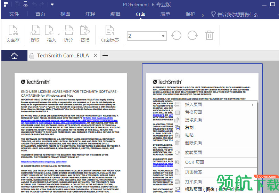The width and height of the screenshot is (279, 193).
Task: Click the Home start page icon
Action: tap(14, 56)
